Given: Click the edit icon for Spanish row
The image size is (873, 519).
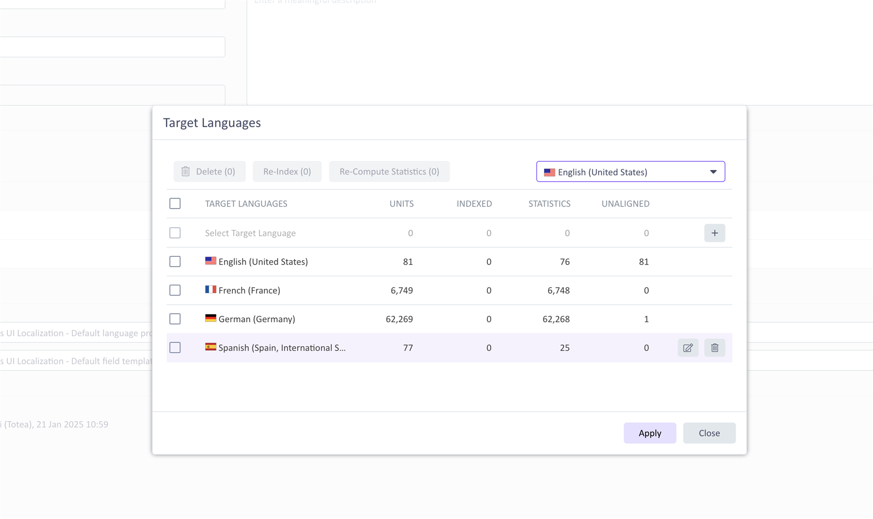Looking at the screenshot, I should pyautogui.click(x=688, y=348).
